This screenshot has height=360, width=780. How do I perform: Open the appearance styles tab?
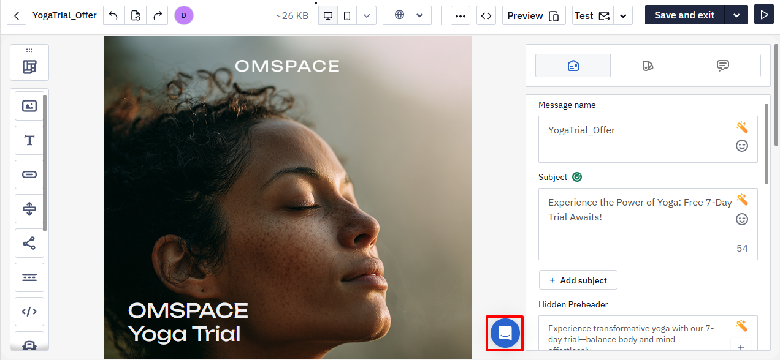pos(648,66)
